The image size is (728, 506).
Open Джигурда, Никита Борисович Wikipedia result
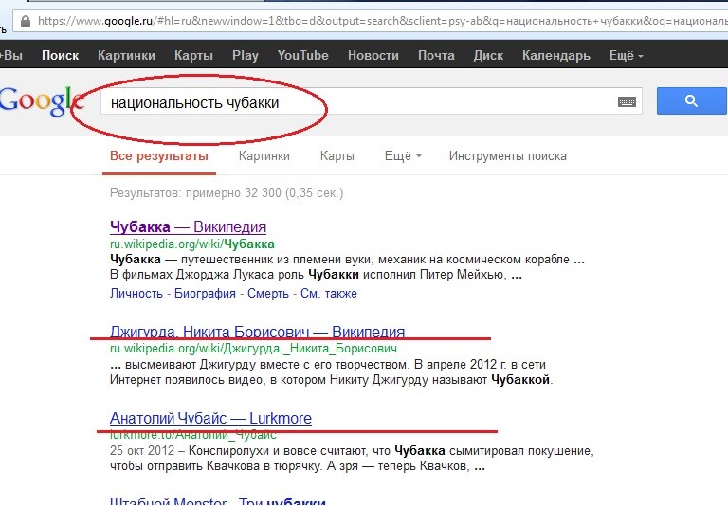[257, 333]
